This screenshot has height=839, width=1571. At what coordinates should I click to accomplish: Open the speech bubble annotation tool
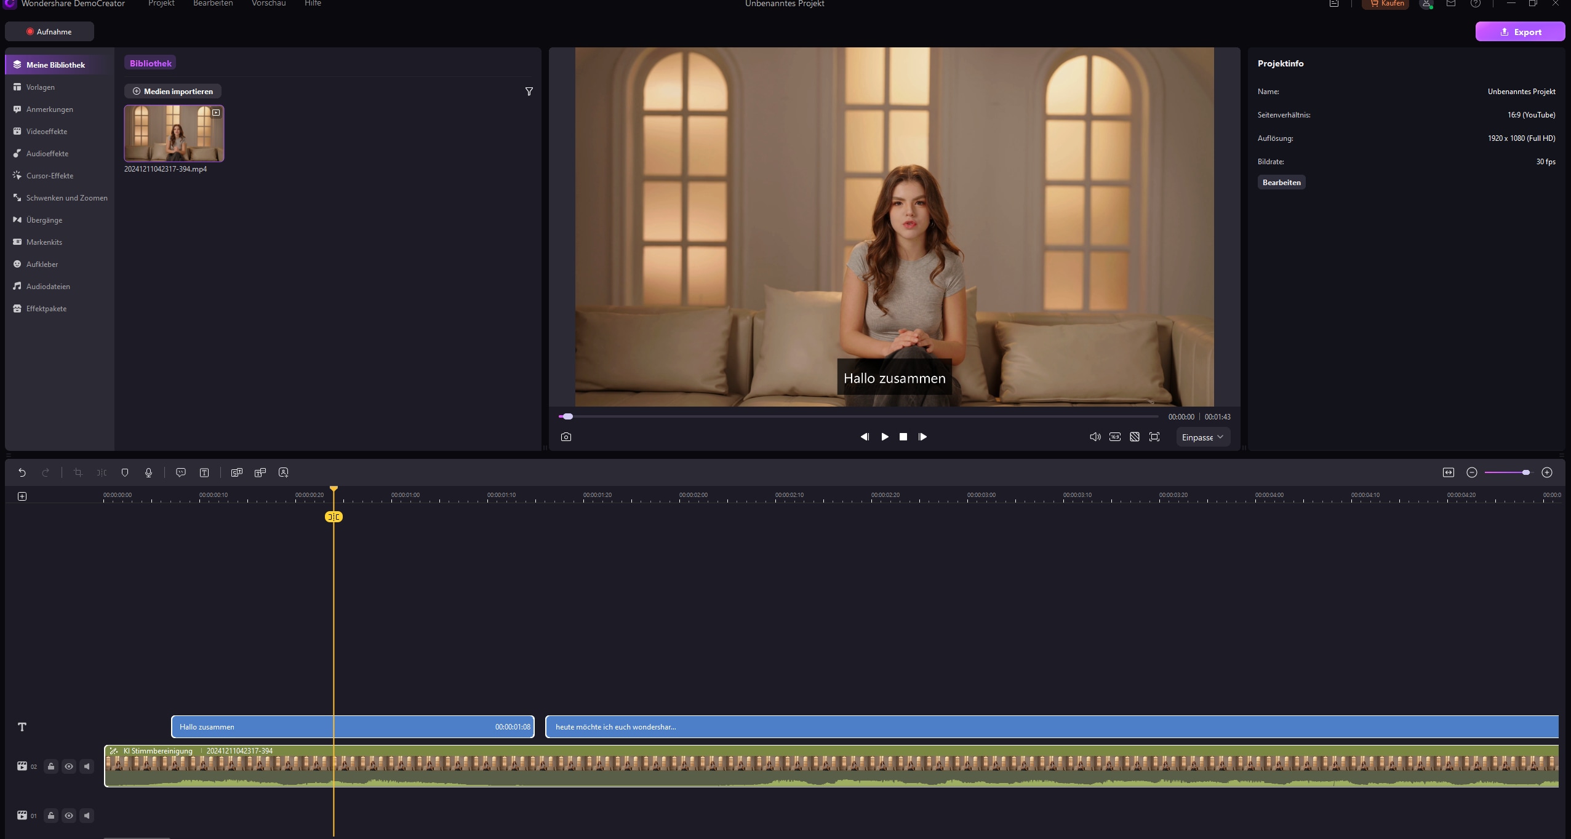181,472
